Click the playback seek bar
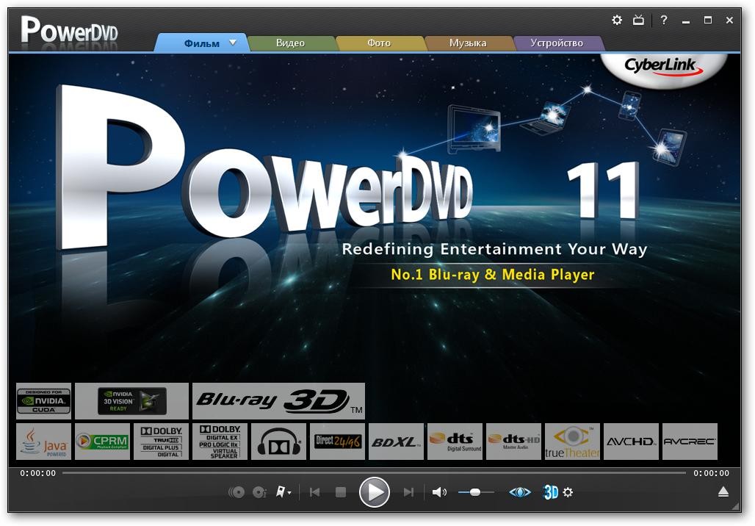 (374, 473)
